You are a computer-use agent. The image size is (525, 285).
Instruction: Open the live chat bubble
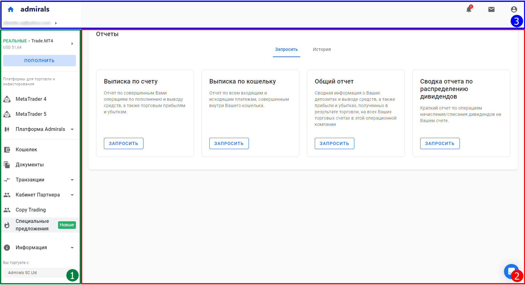(511, 271)
